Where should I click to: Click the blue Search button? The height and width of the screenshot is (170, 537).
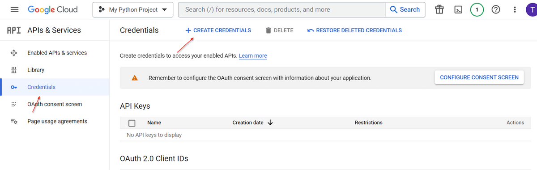coord(405,9)
